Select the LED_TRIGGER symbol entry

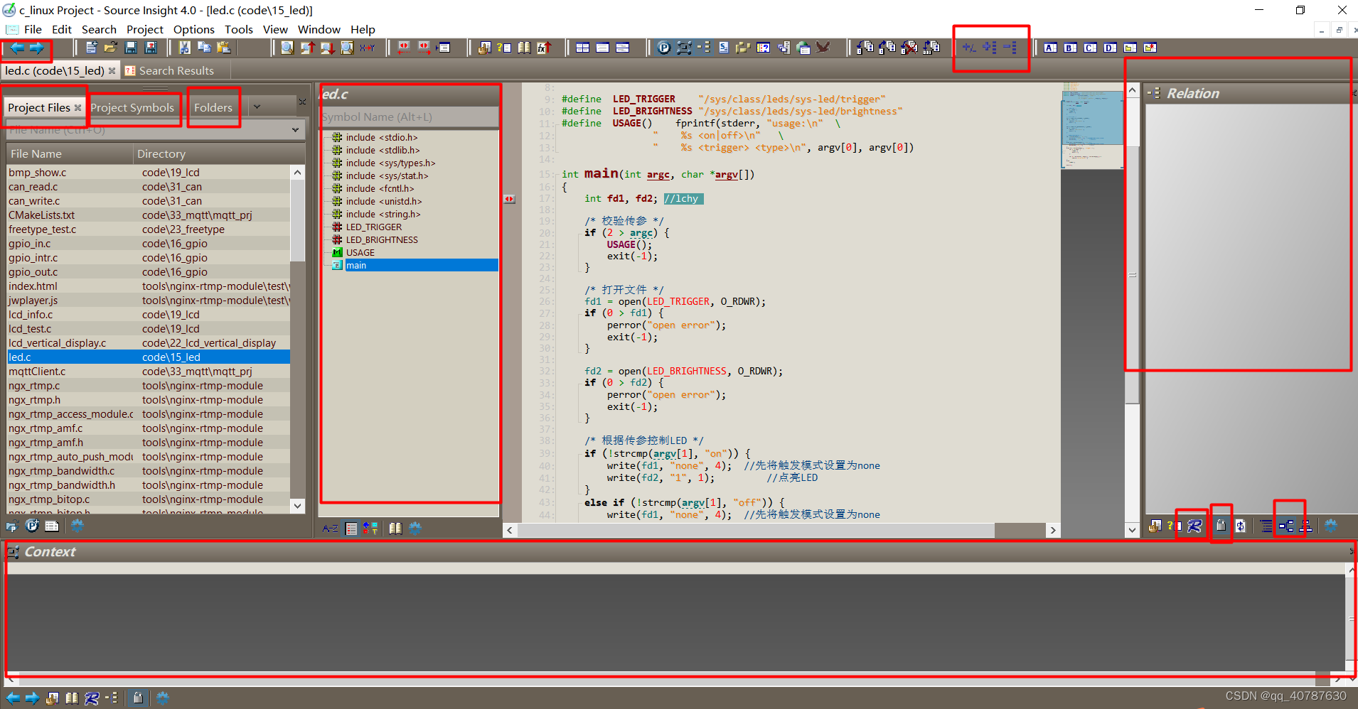[374, 227]
